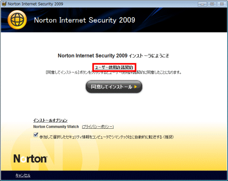Click the キャンセル link
This screenshot has width=228, height=181.
click(23, 175)
